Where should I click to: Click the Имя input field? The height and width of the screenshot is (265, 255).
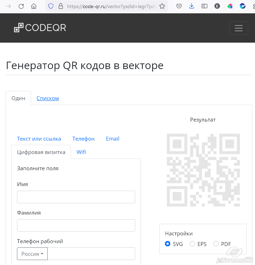pos(76,197)
